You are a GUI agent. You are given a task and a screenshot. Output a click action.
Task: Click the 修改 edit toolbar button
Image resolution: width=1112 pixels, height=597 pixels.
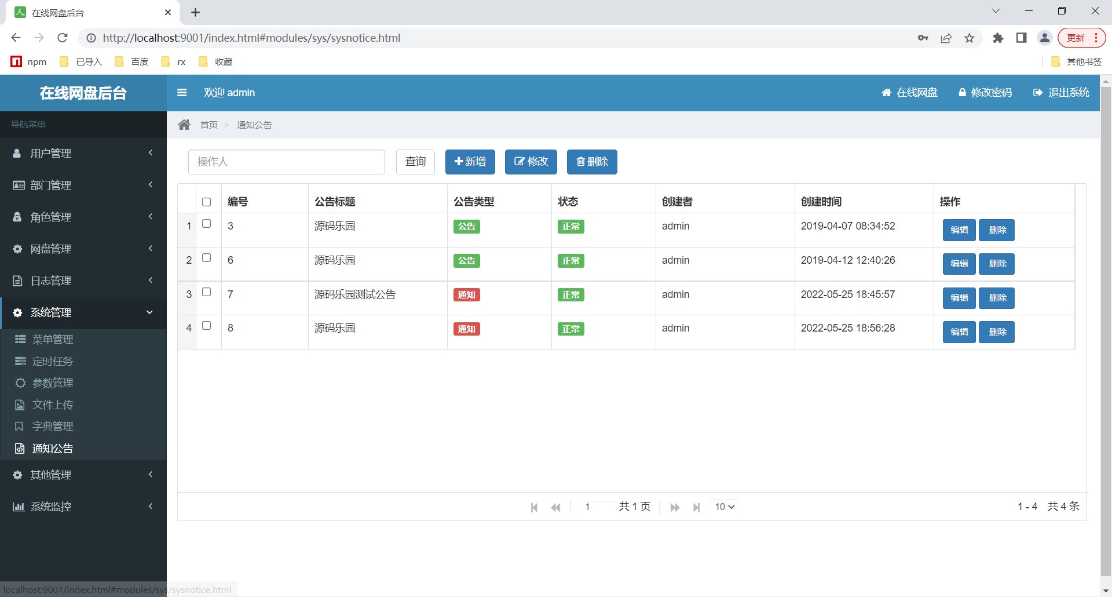pos(531,162)
